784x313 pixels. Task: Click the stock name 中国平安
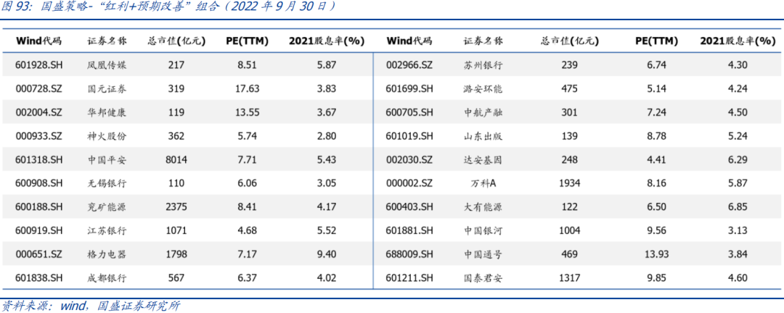pos(107,159)
